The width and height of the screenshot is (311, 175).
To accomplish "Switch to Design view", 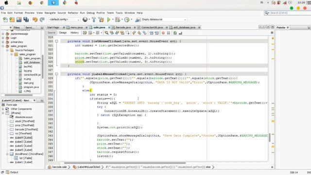I will click(63, 33).
